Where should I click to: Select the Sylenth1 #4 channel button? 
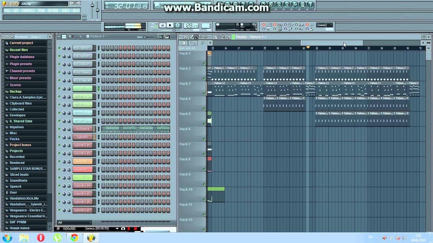pos(83,186)
